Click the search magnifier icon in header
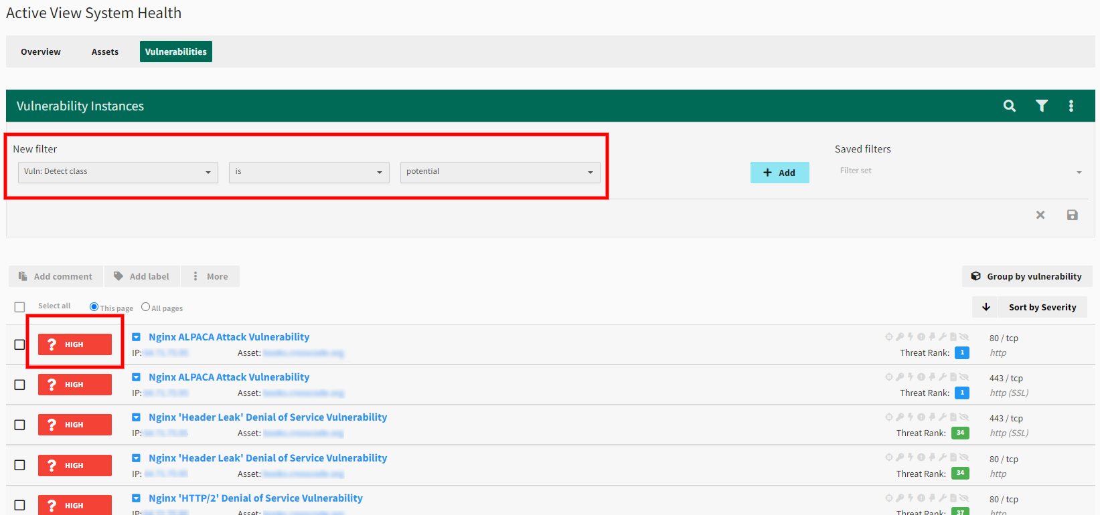 (x=1010, y=106)
